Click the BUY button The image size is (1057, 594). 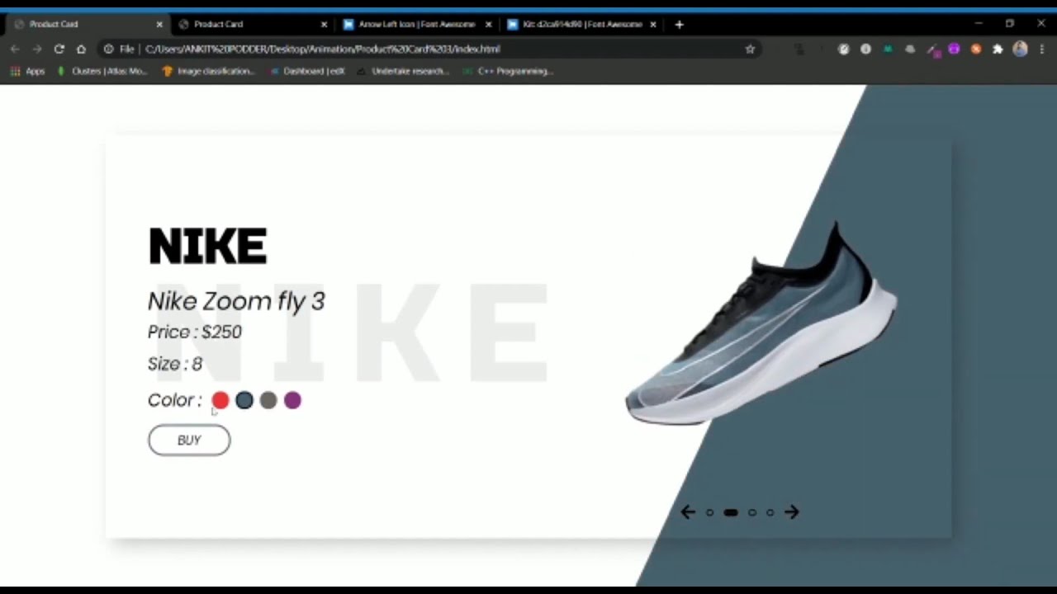click(189, 441)
